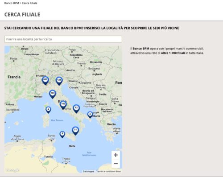The height and width of the screenshot is (177, 223).
Task: Select the single branch pin on Corsica
Action: [x=48, y=110]
